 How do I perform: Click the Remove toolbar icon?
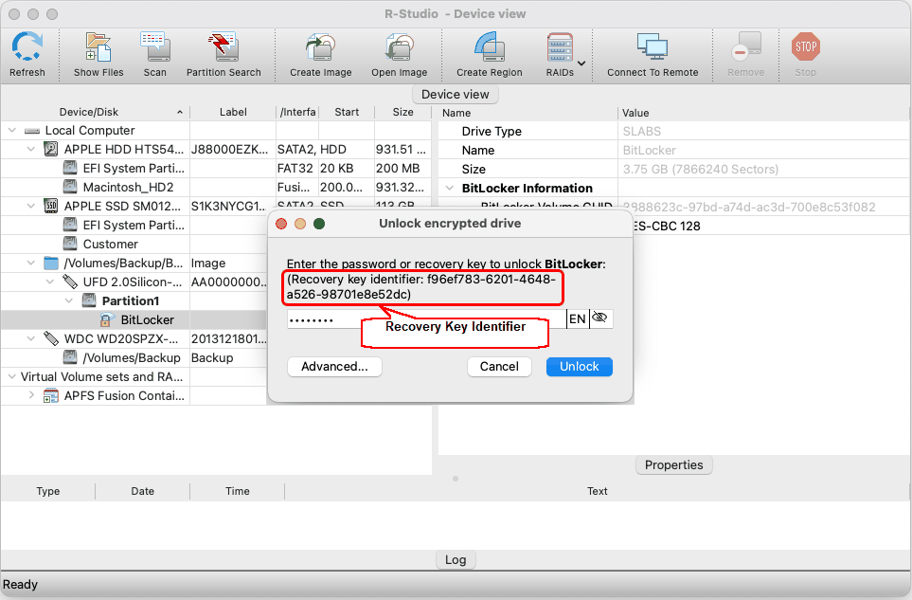coord(745,47)
